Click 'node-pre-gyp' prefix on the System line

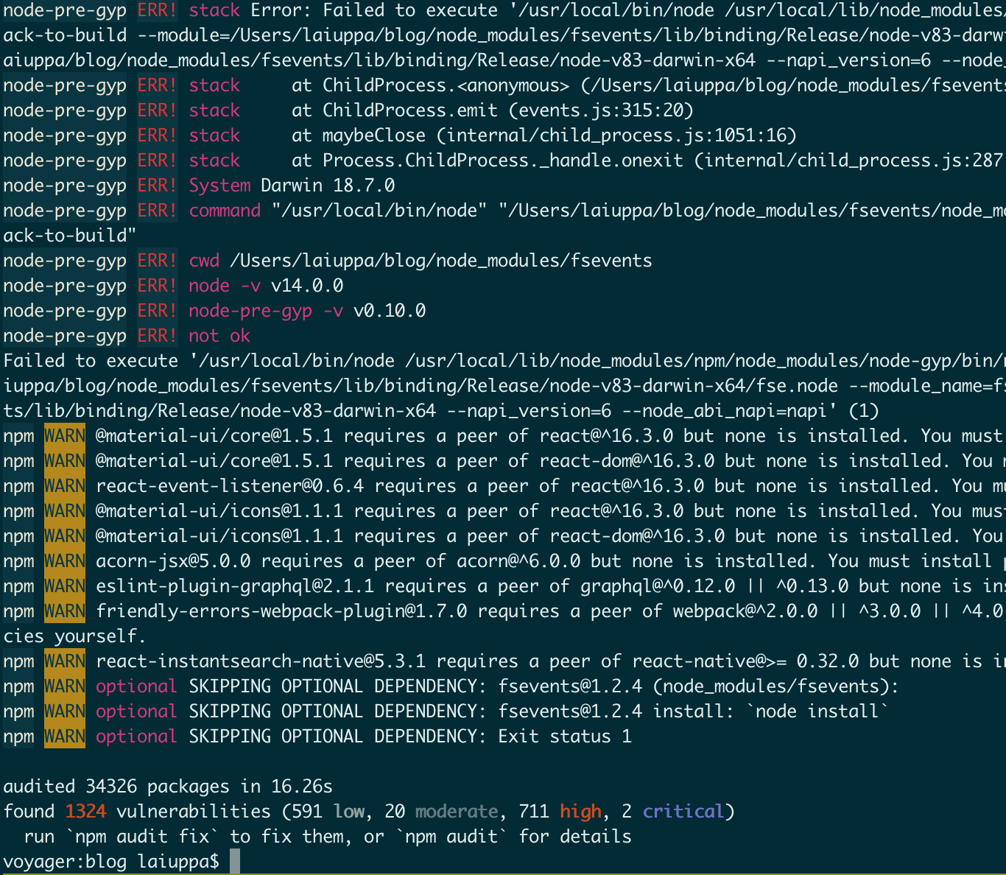coord(65,185)
